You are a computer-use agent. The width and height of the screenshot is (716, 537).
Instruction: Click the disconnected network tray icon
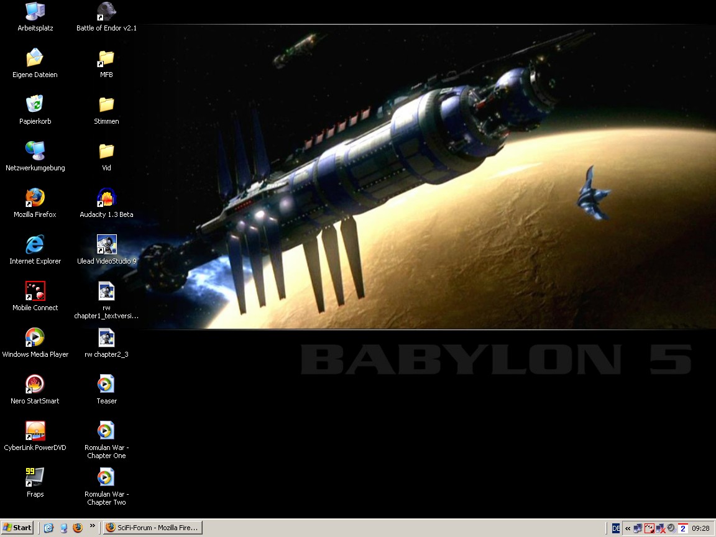pos(660,528)
